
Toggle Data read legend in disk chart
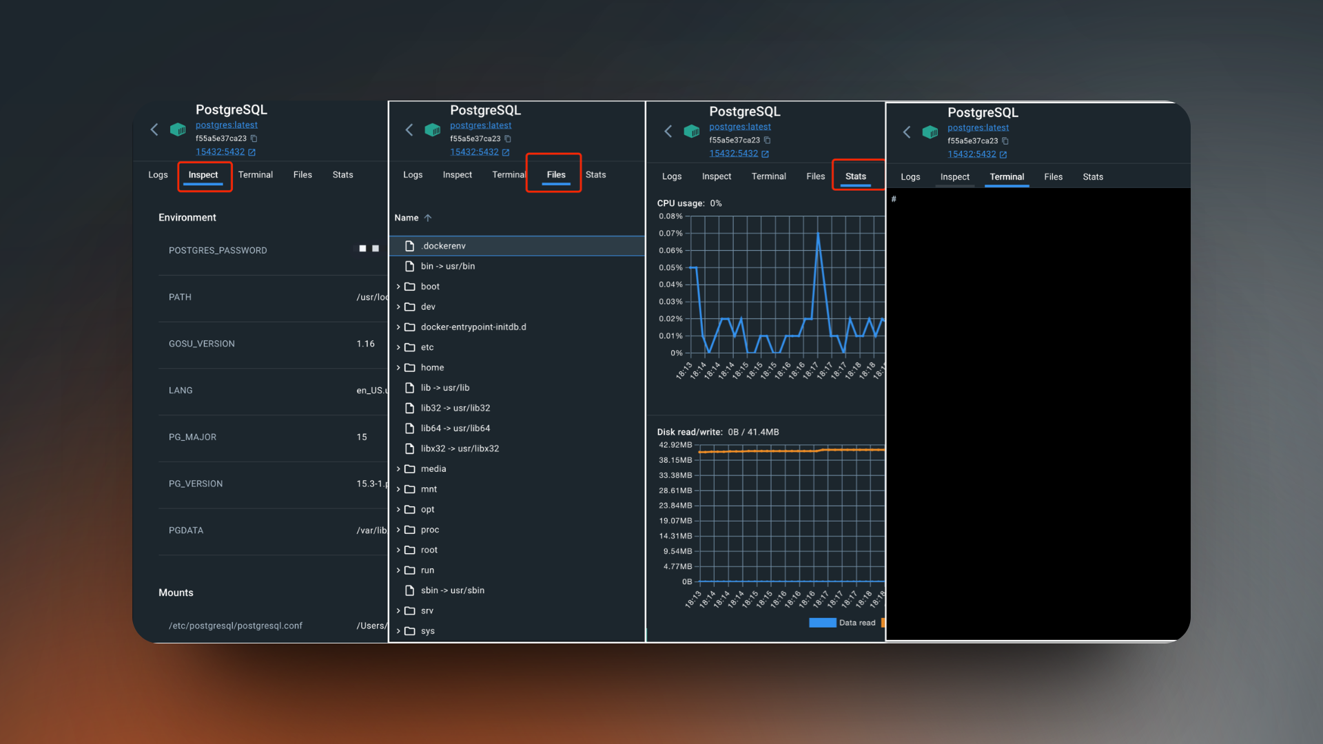tap(841, 623)
